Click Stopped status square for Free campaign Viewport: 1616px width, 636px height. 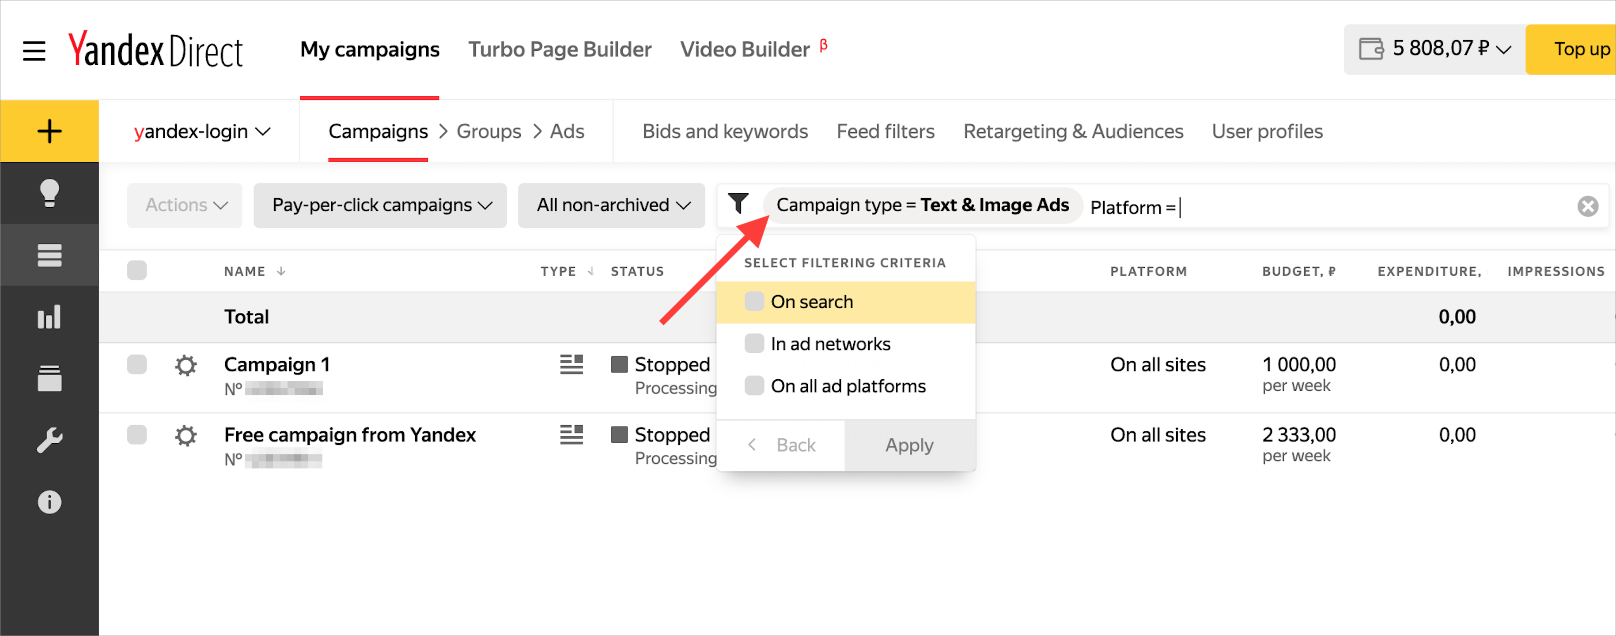(619, 435)
